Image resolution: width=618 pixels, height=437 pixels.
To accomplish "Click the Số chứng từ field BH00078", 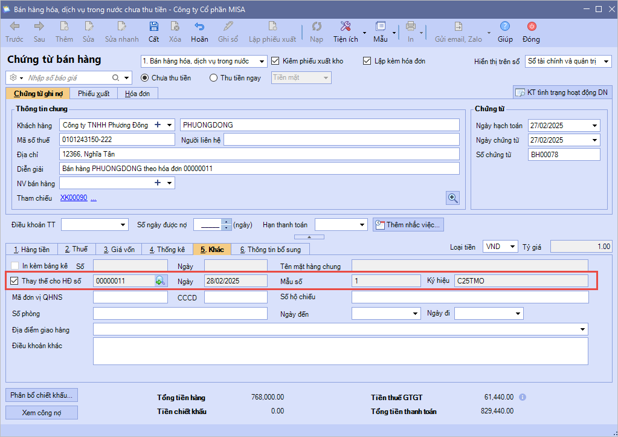I will pyautogui.click(x=564, y=155).
